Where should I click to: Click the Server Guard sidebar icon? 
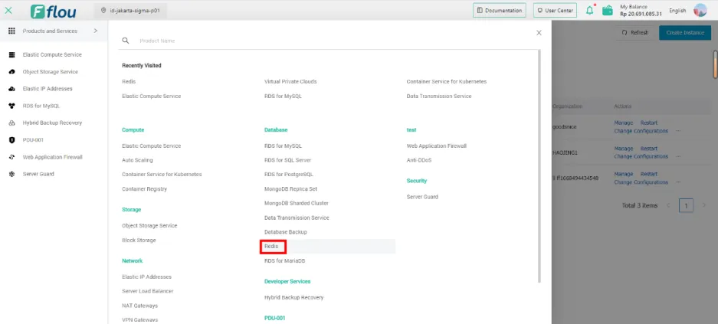(12, 174)
